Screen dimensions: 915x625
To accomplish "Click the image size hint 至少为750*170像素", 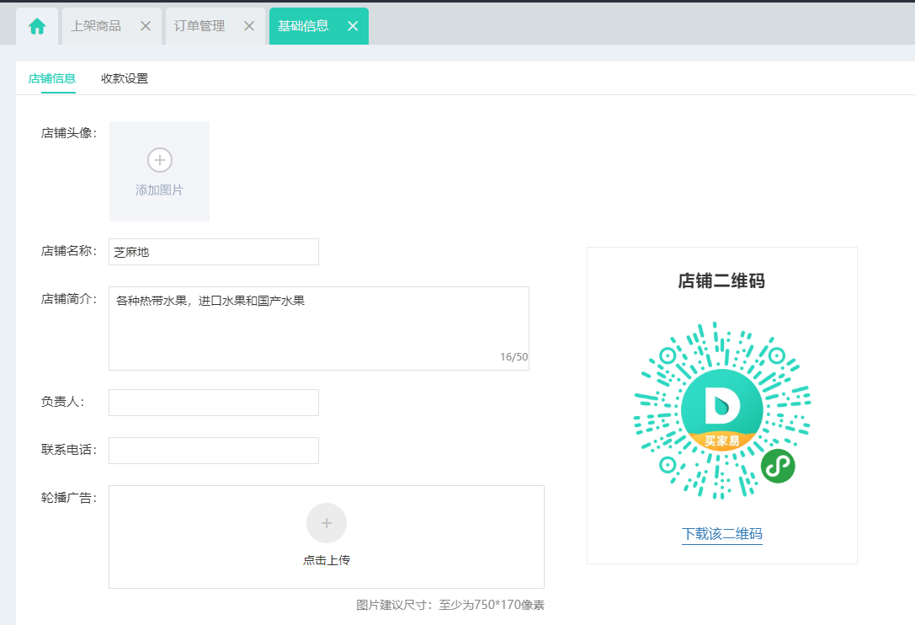I will (x=492, y=605).
